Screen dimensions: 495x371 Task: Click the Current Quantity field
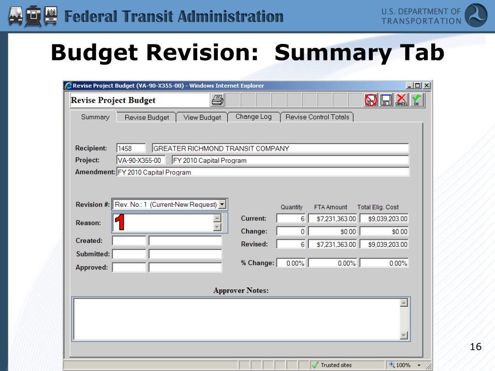pyautogui.click(x=291, y=218)
